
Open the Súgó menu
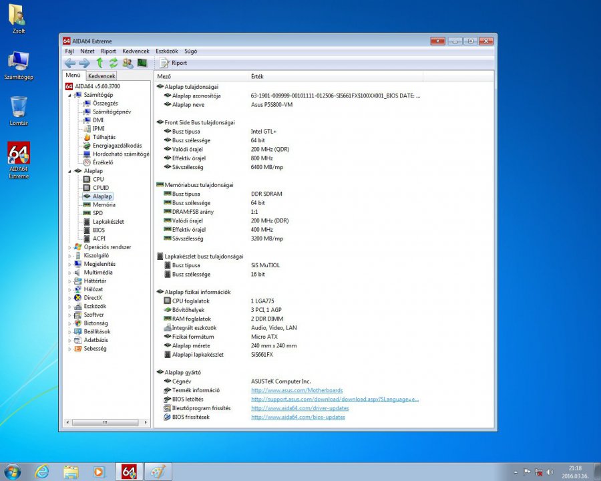point(190,51)
